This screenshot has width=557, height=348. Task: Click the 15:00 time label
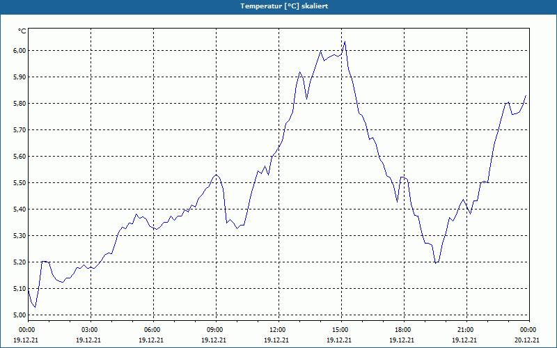[341, 330]
